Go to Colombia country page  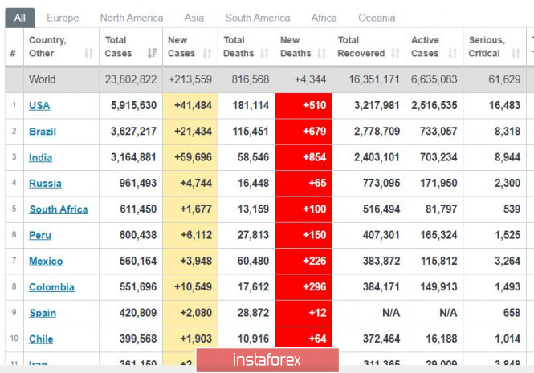[51, 287]
